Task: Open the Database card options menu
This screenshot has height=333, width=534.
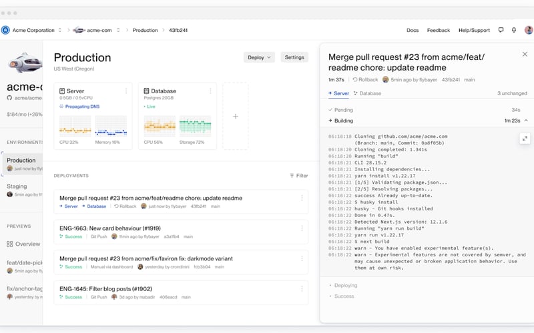Action: tap(210, 91)
